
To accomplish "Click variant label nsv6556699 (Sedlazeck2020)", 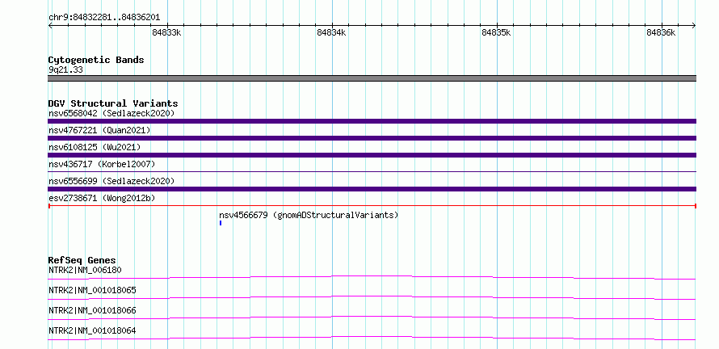I will [x=111, y=181].
